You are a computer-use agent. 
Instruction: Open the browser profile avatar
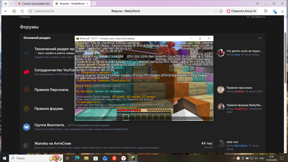pyautogui.click(x=249, y=3)
